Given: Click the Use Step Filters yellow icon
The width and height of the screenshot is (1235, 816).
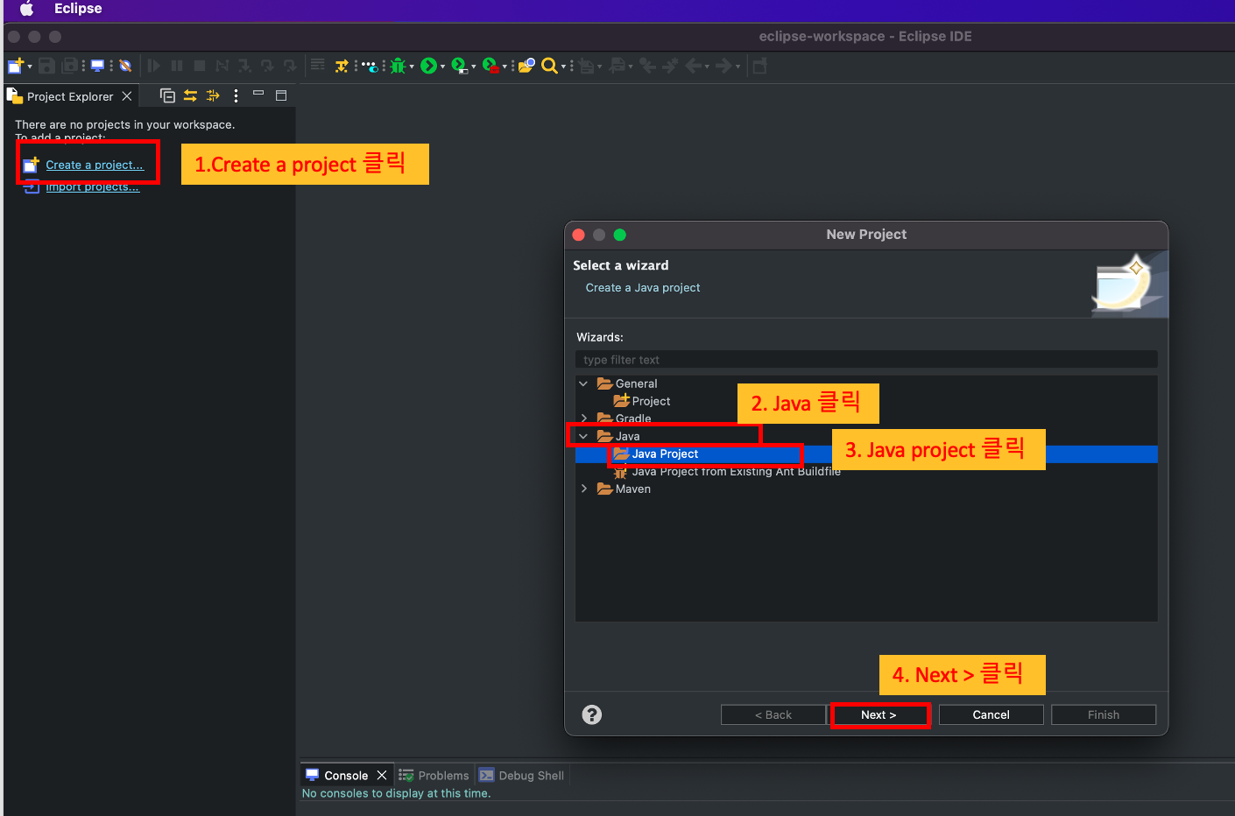Looking at the screenshot, I should click(x=342, y=66).
